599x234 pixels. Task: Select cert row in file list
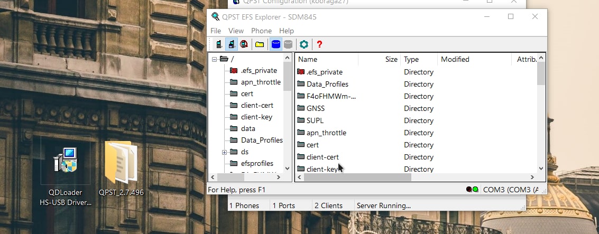[x=416, y=145]
